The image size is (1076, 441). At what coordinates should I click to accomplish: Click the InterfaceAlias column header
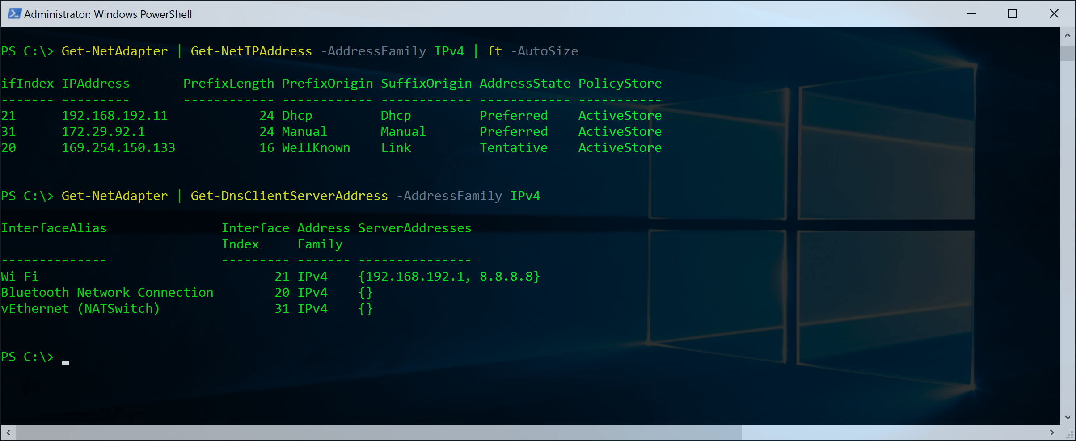54,228
